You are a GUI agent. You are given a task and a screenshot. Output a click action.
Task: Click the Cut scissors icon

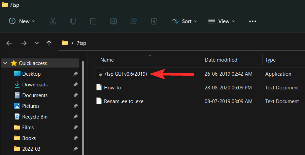click(53, 21)
